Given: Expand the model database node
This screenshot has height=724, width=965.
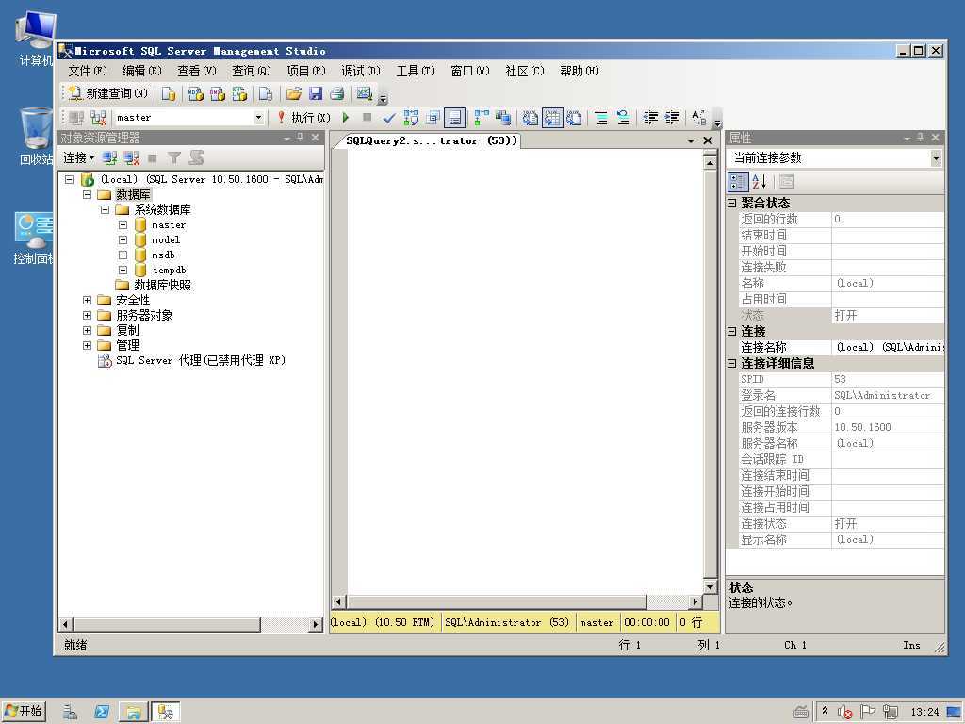Looking at the screenshot, I should [x=123, y=240].
